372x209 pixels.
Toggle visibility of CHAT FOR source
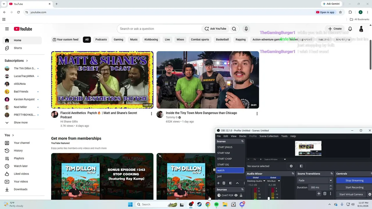tap(236, 195)
